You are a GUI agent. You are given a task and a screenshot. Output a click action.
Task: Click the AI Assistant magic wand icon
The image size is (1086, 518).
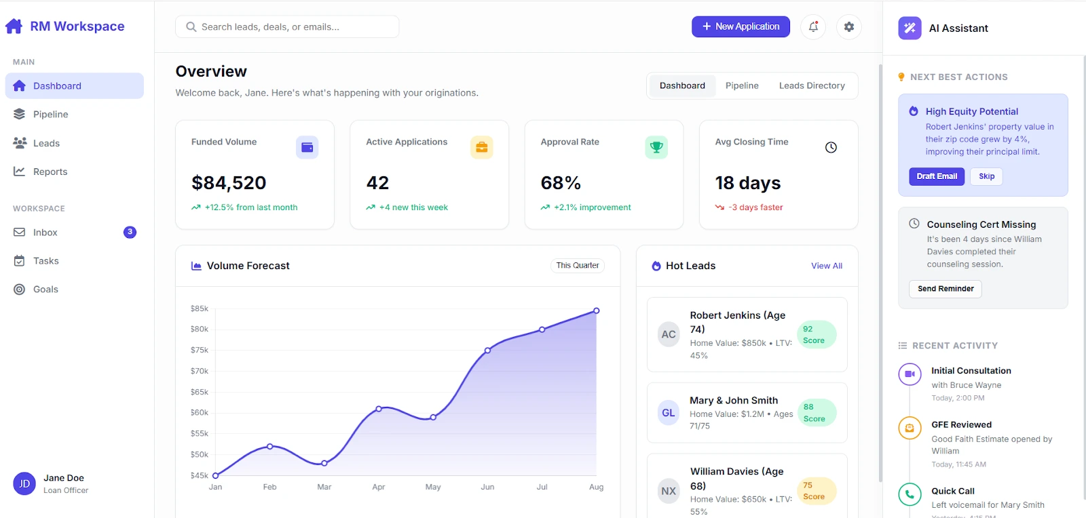[910, 28]
